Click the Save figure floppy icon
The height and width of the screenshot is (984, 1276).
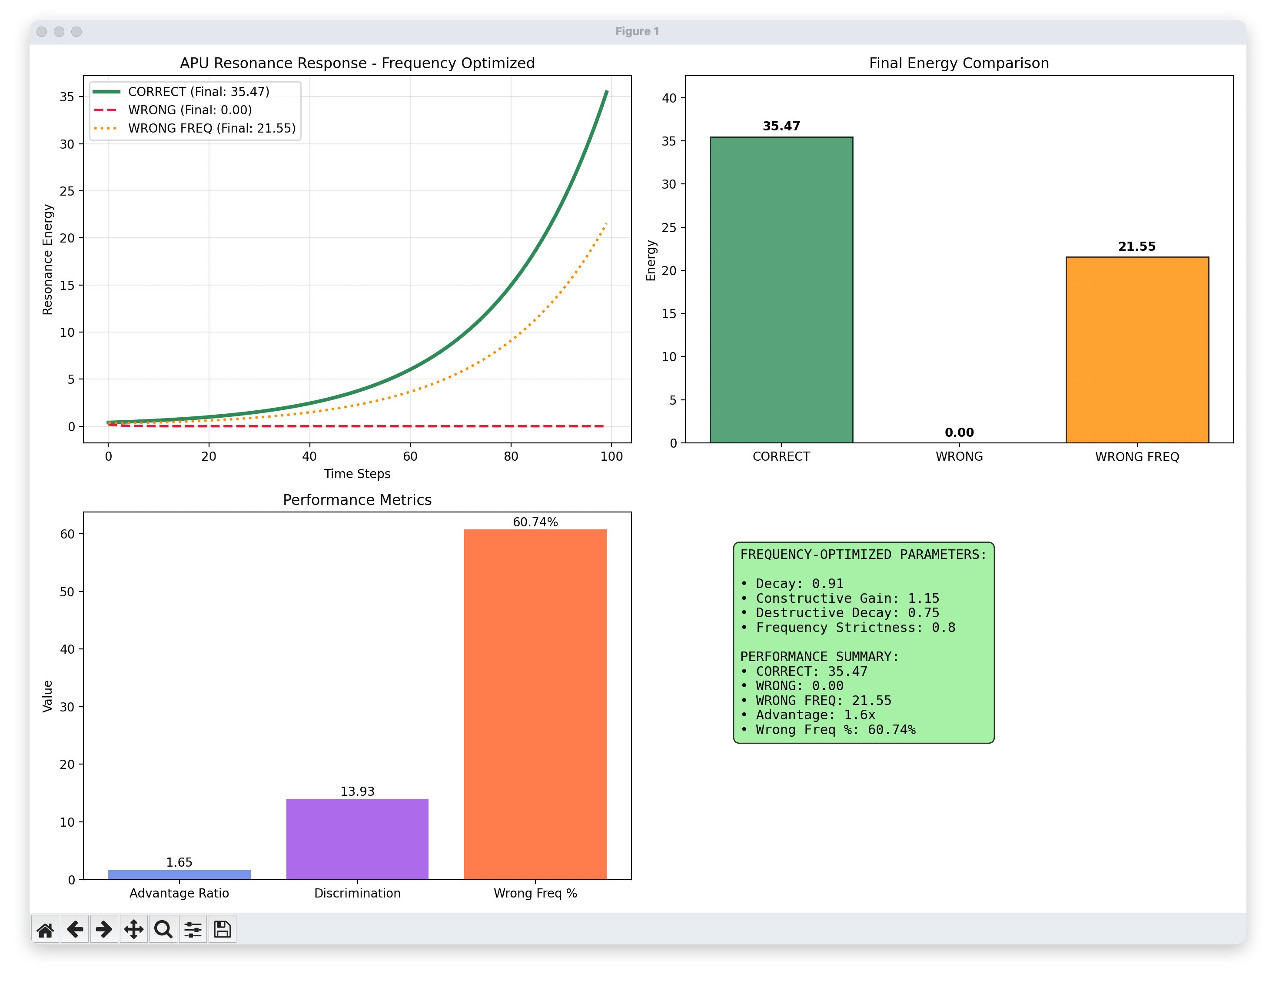click(222, 929)
